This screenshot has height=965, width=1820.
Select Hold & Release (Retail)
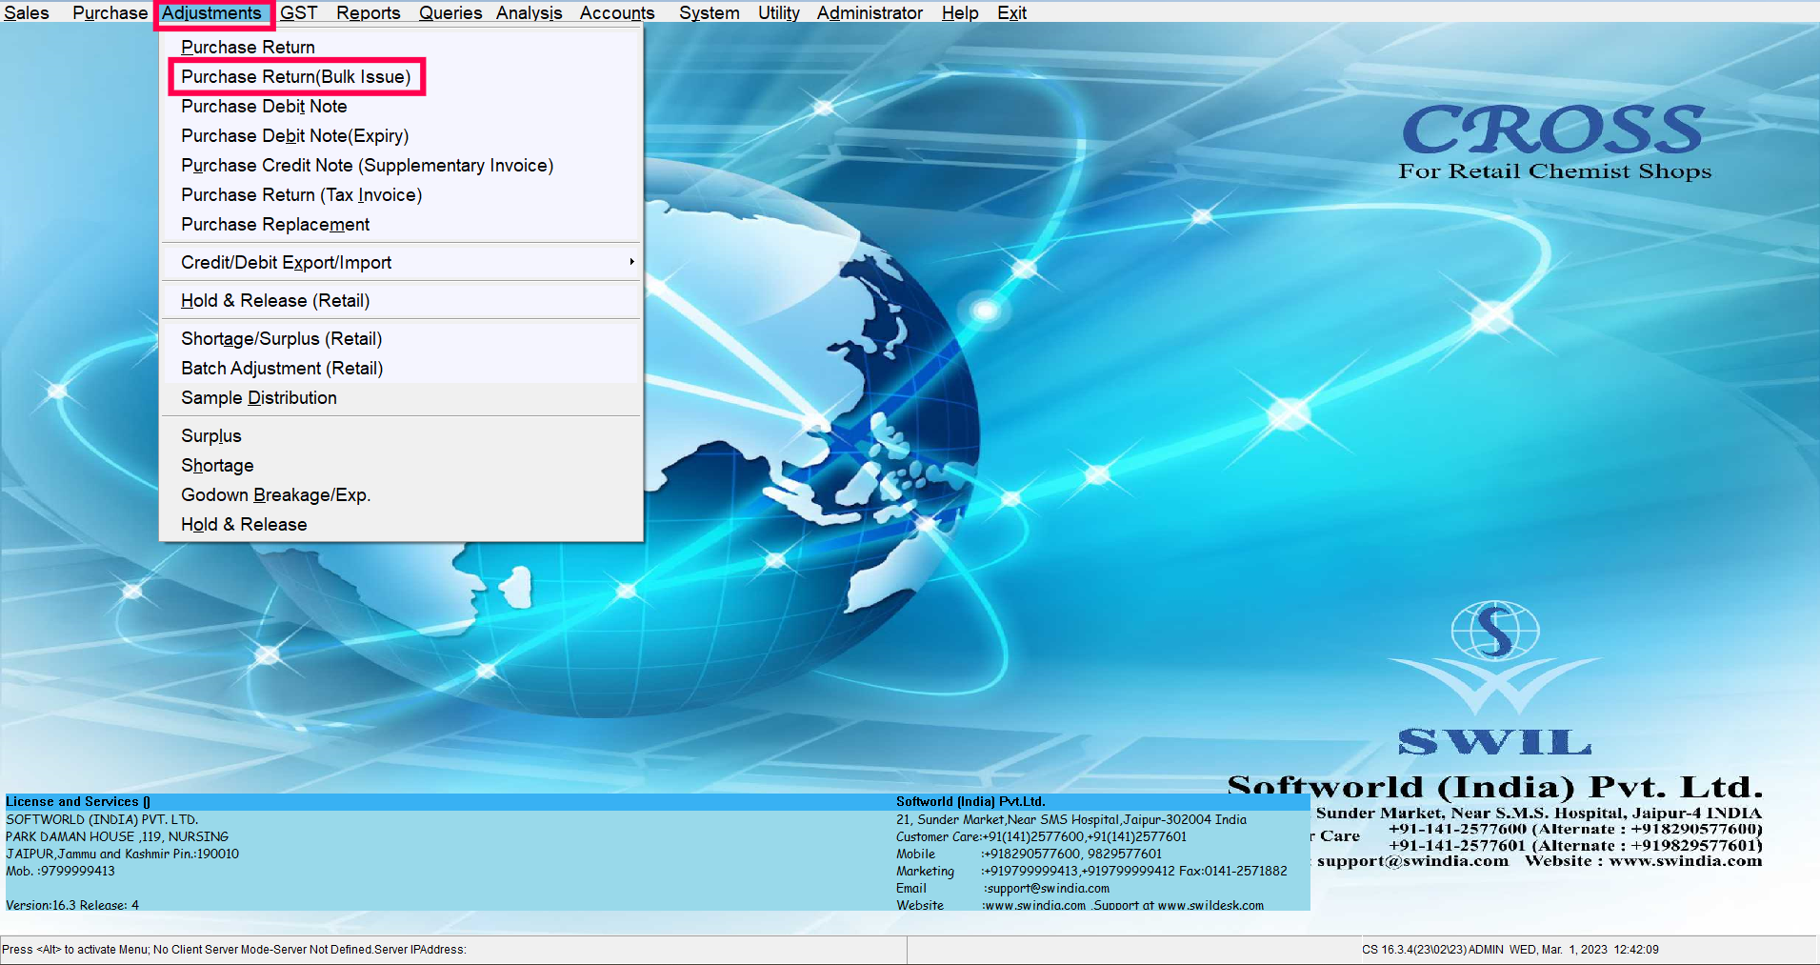400,300
